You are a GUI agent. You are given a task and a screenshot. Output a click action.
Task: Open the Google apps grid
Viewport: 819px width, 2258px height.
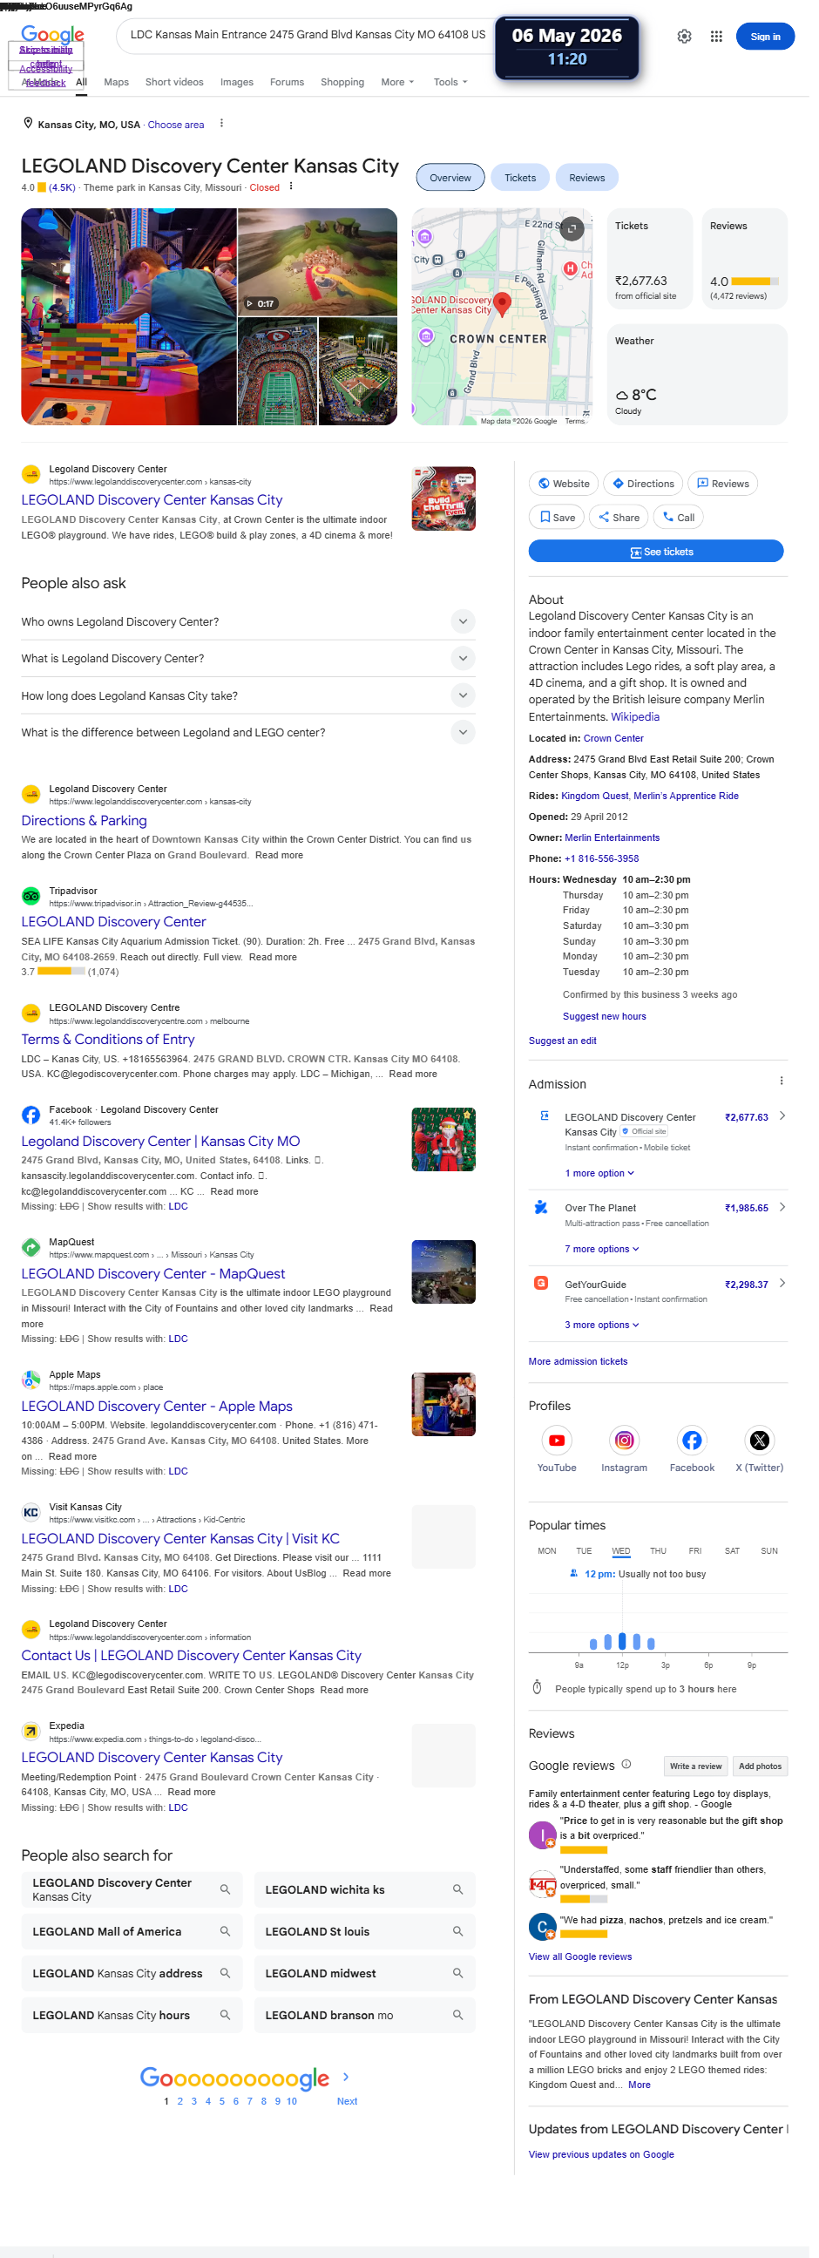pyautogui.click(x=716, y=37)
